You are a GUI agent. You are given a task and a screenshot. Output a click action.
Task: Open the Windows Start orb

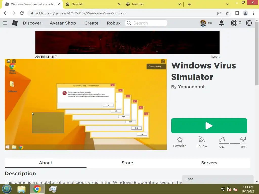(7, 189)
